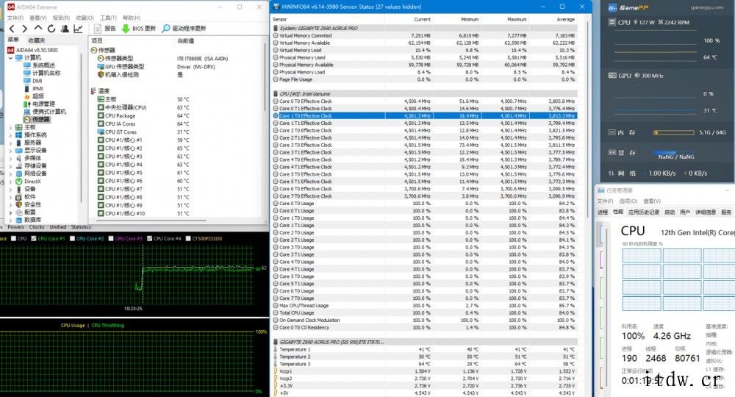
Task: Click the 内存 usage bar in GamePP
Action: coord(674,132)
